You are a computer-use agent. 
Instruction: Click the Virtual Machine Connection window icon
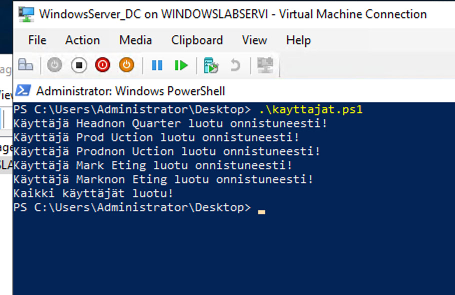[26, 14]
